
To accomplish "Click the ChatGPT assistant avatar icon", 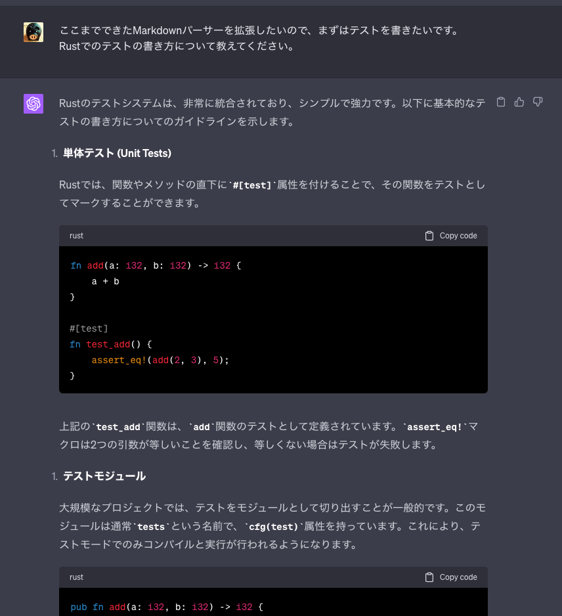I will pos(33,104).
